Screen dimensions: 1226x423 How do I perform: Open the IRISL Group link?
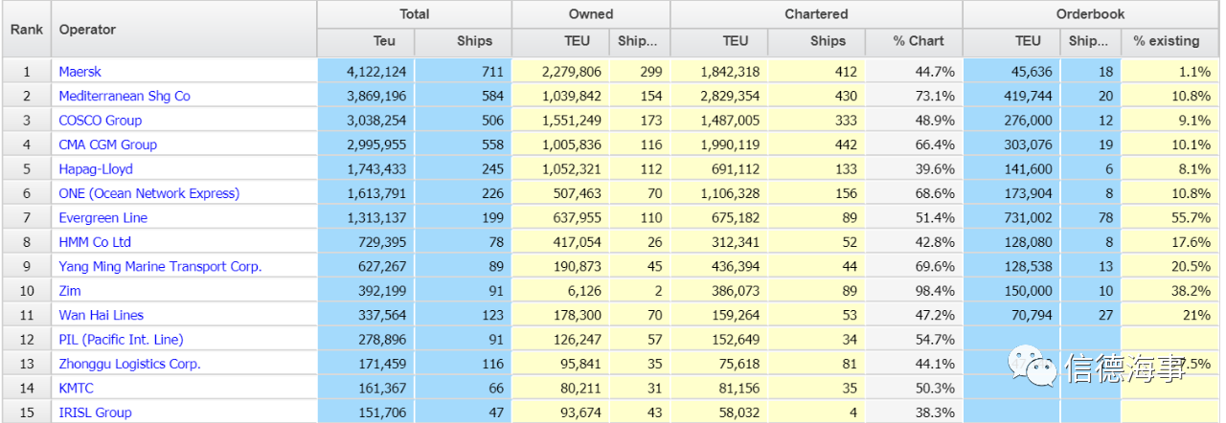tap(95, 412)
